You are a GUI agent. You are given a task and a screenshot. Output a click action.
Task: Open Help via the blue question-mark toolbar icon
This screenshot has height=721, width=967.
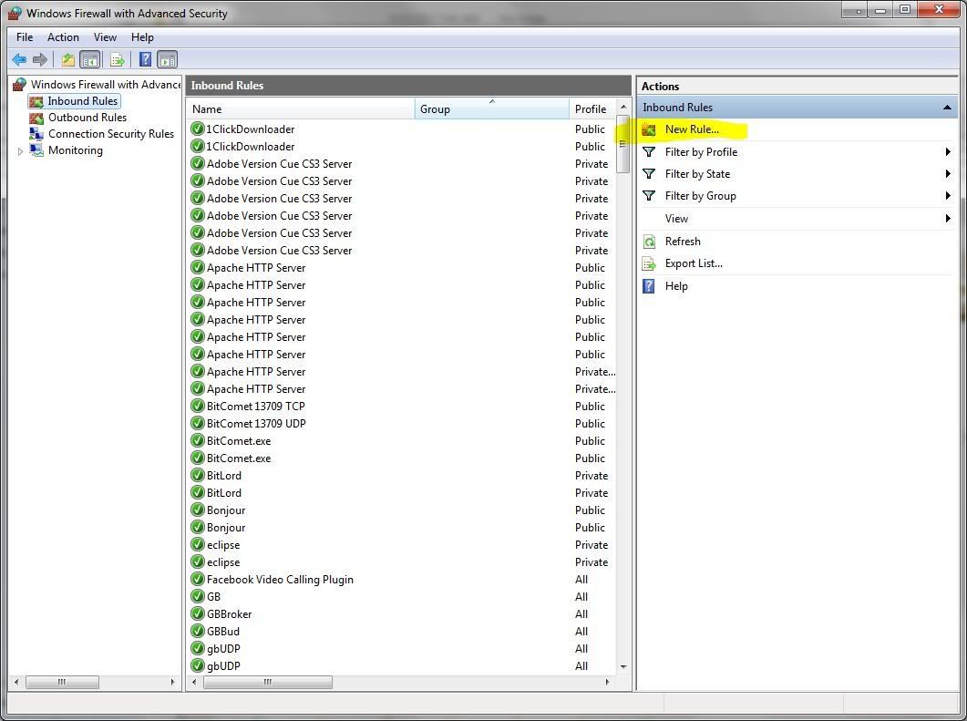[x=145, y=60]
